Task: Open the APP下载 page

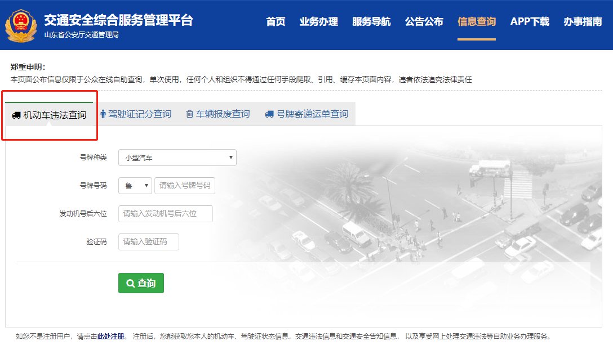Action: [529, 22]
